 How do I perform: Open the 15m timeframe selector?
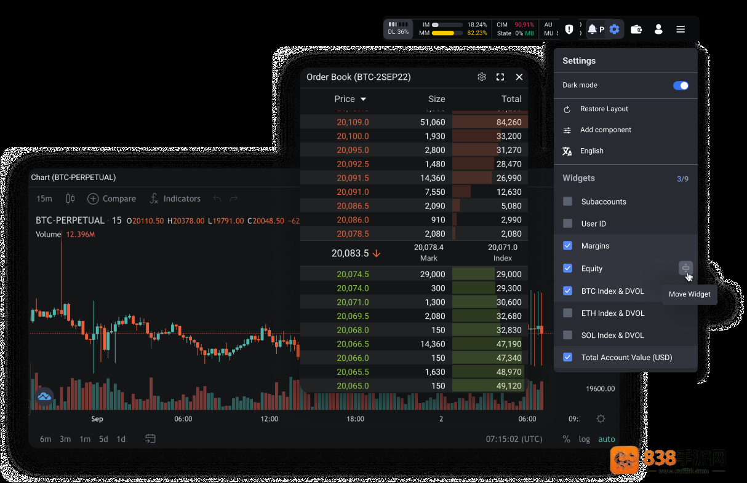(x=44, y=198)
